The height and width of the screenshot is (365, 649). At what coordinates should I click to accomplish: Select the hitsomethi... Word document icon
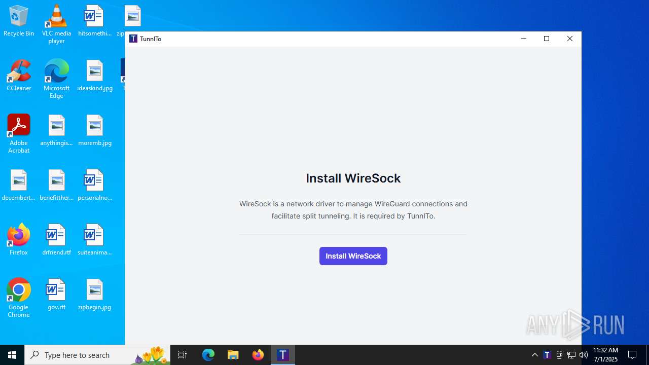(94, 21)
